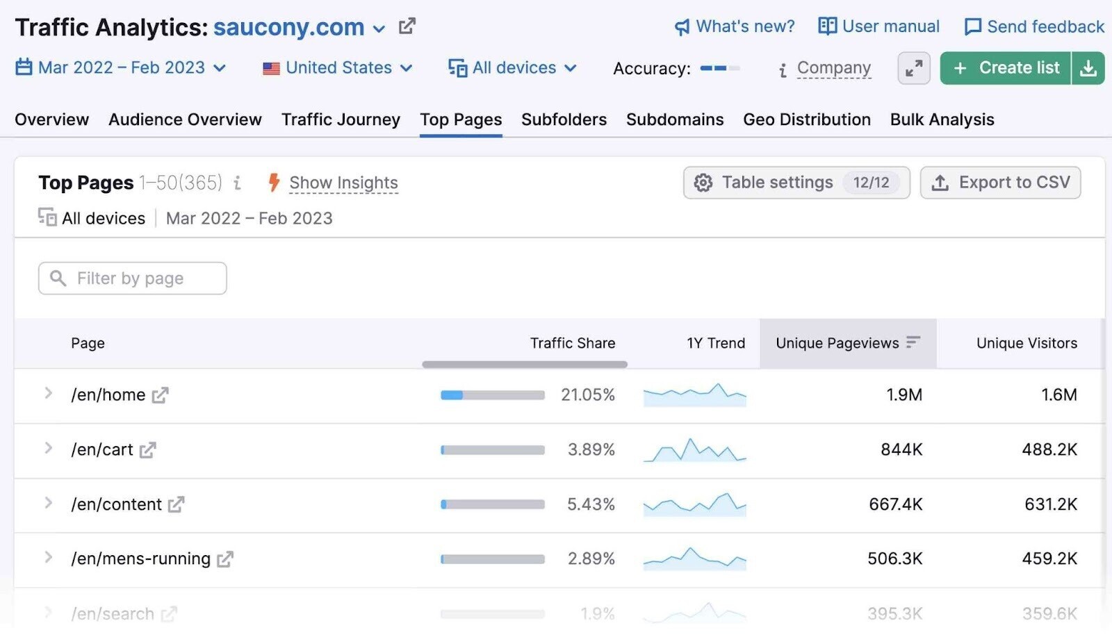This screenshot has height=637, width=1112.
Task: Expand the /en/mens-running row
Action: (48, 557)
